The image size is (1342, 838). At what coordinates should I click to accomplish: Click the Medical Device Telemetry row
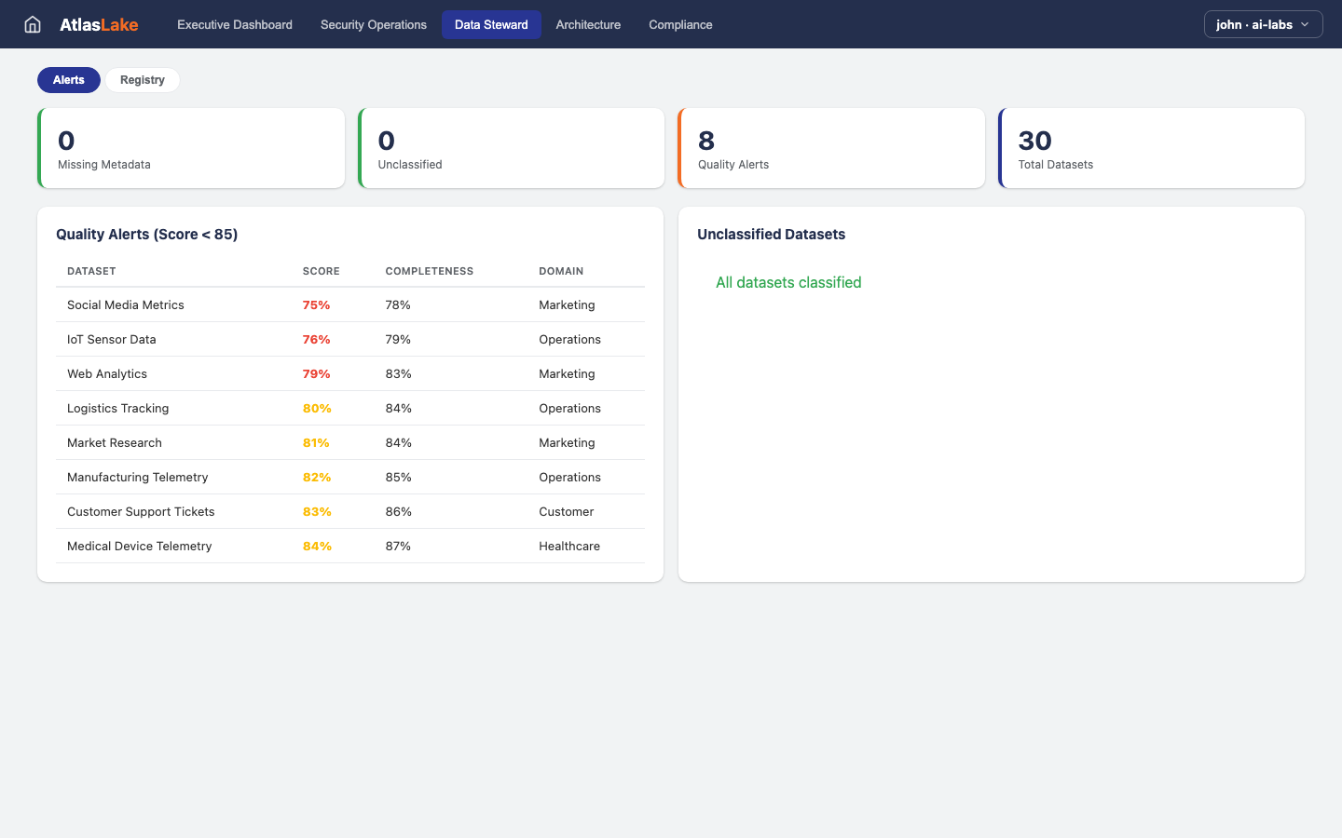tap(140, 547)
